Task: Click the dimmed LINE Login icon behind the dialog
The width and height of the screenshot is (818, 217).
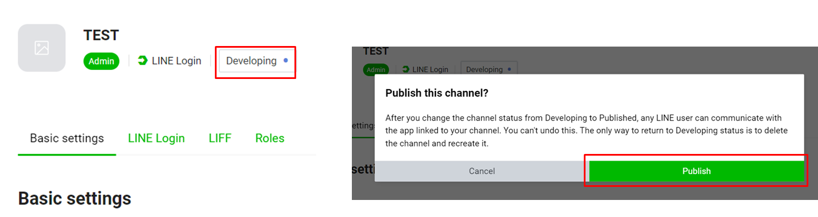Action: click(x=405, y=69)
